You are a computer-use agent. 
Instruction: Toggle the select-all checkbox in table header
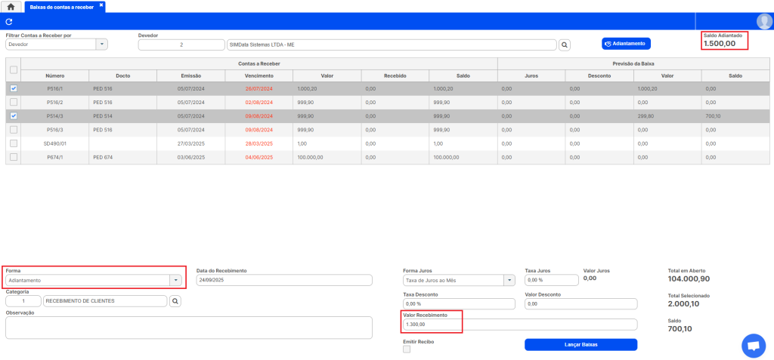[x=13, y=69]
